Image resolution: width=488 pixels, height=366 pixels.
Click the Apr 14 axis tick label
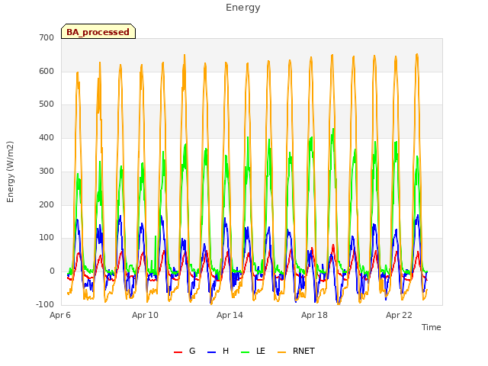tap(230, 315)
